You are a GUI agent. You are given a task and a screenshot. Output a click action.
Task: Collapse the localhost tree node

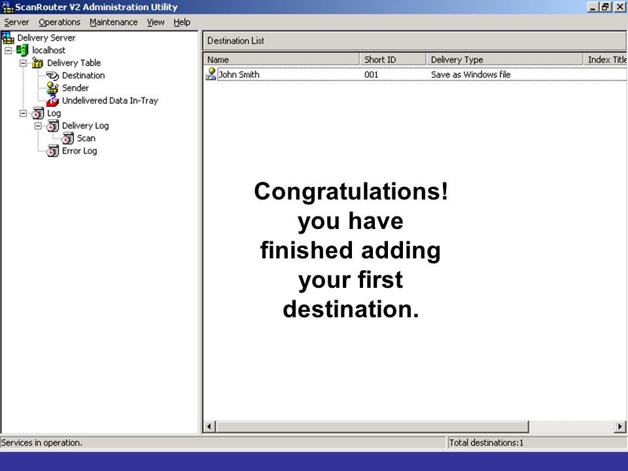(9, 50)
